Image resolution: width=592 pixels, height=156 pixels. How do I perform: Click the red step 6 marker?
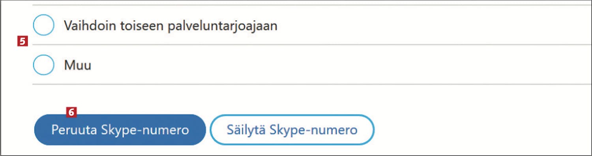coord(71,112)
